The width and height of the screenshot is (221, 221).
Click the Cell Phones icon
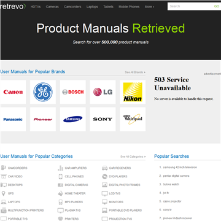(60, 176)
